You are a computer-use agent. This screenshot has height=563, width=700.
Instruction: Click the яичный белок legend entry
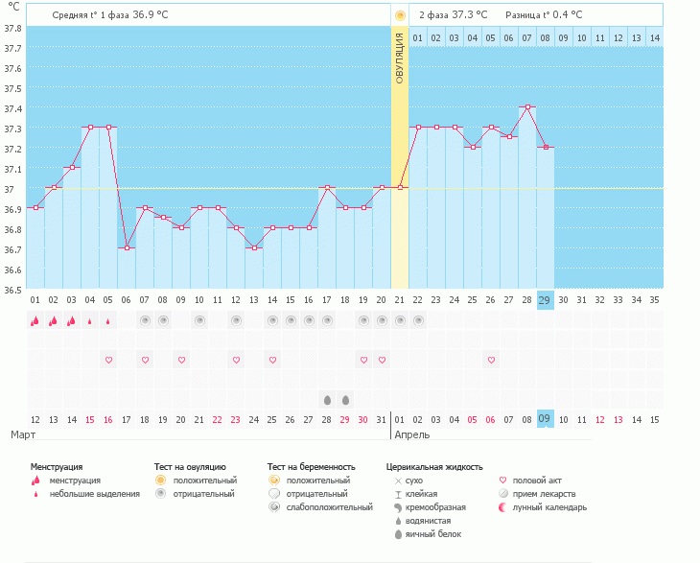pyautogui.click(x=430, y=534)
